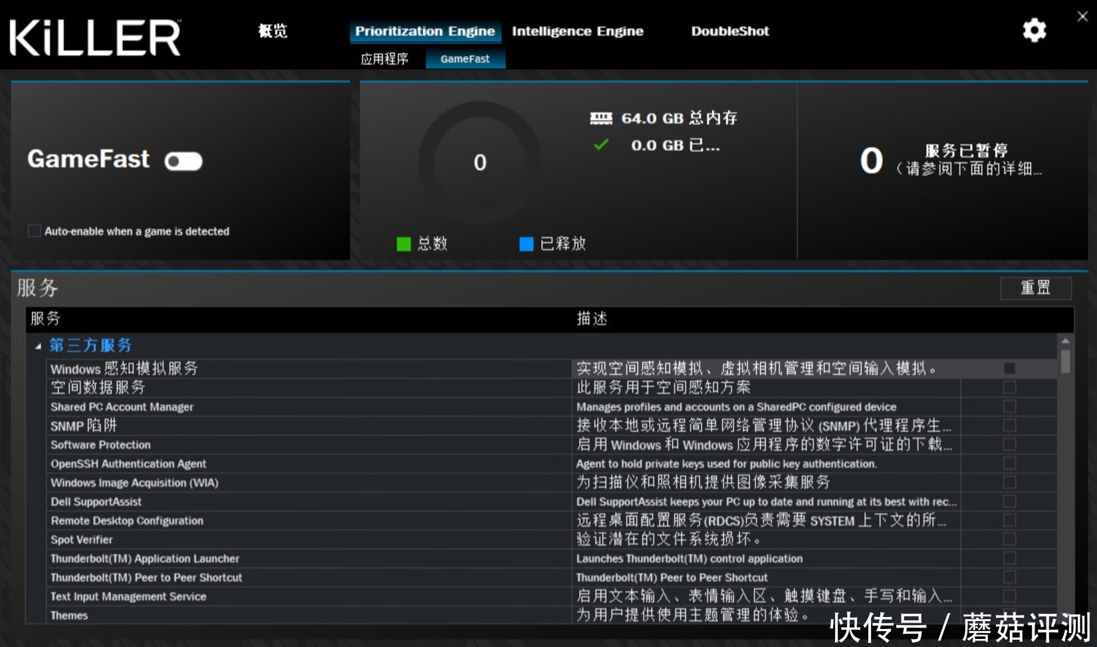The width and height of the screenshot is (1097, 647).
Task: Select the Dell SupportAssist row
Action: pyautogui.click(x=552, y=501)
